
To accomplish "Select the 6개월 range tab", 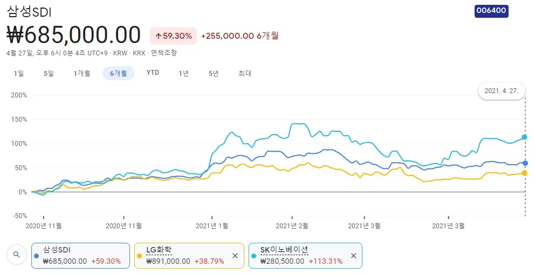I will click(119, 73).
